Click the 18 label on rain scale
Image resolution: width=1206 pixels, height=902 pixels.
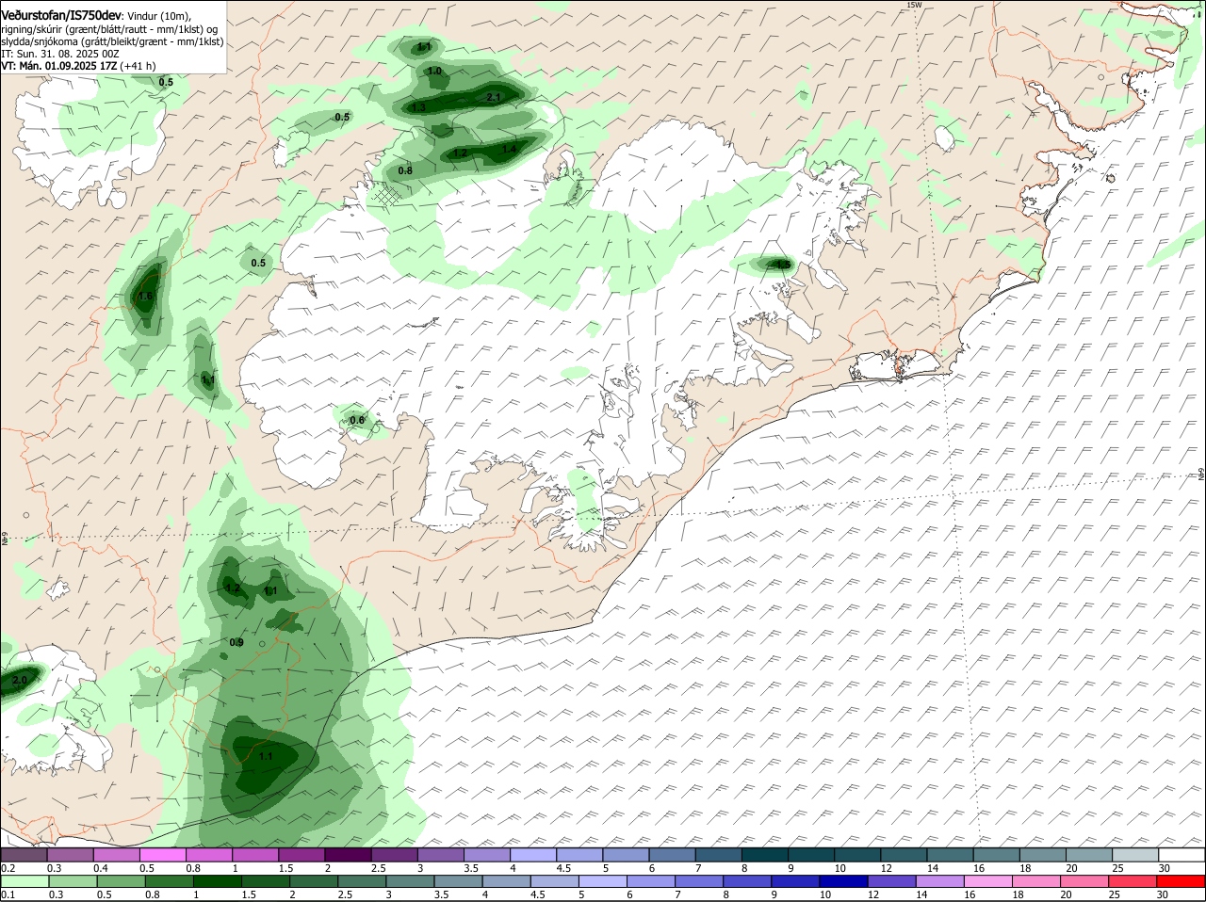[x=1018, y=894]
